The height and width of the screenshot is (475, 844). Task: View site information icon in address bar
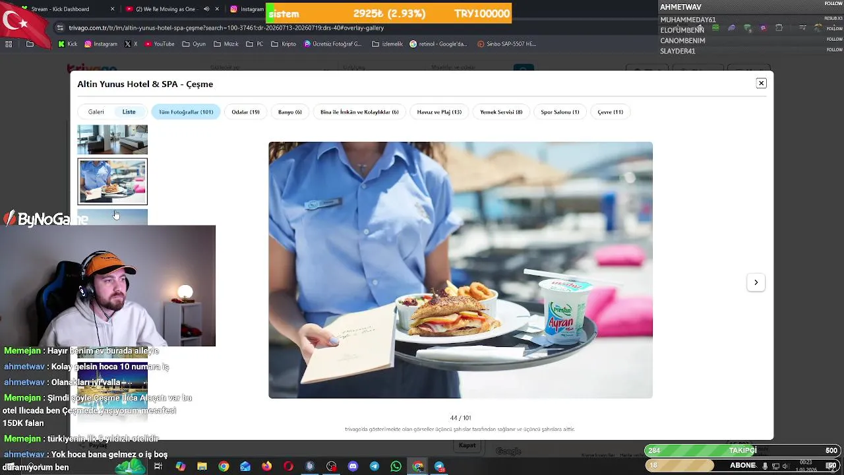click(x=61, y=28)
